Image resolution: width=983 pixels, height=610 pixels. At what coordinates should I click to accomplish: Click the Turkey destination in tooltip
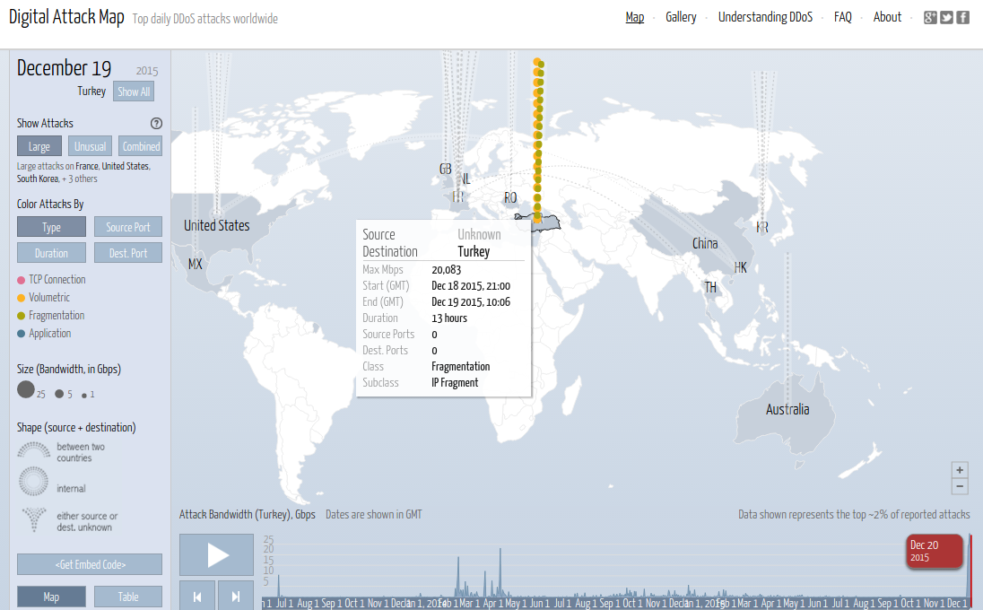pos(474,251)
